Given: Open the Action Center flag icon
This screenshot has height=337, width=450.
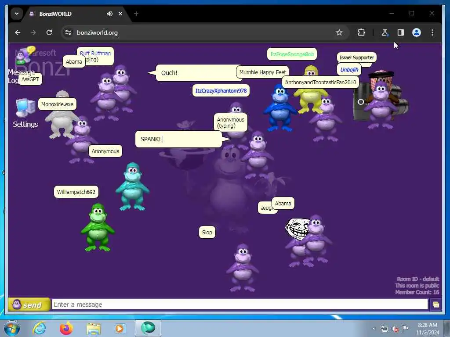Looking at the screenshot, I should tap(405, 328).
